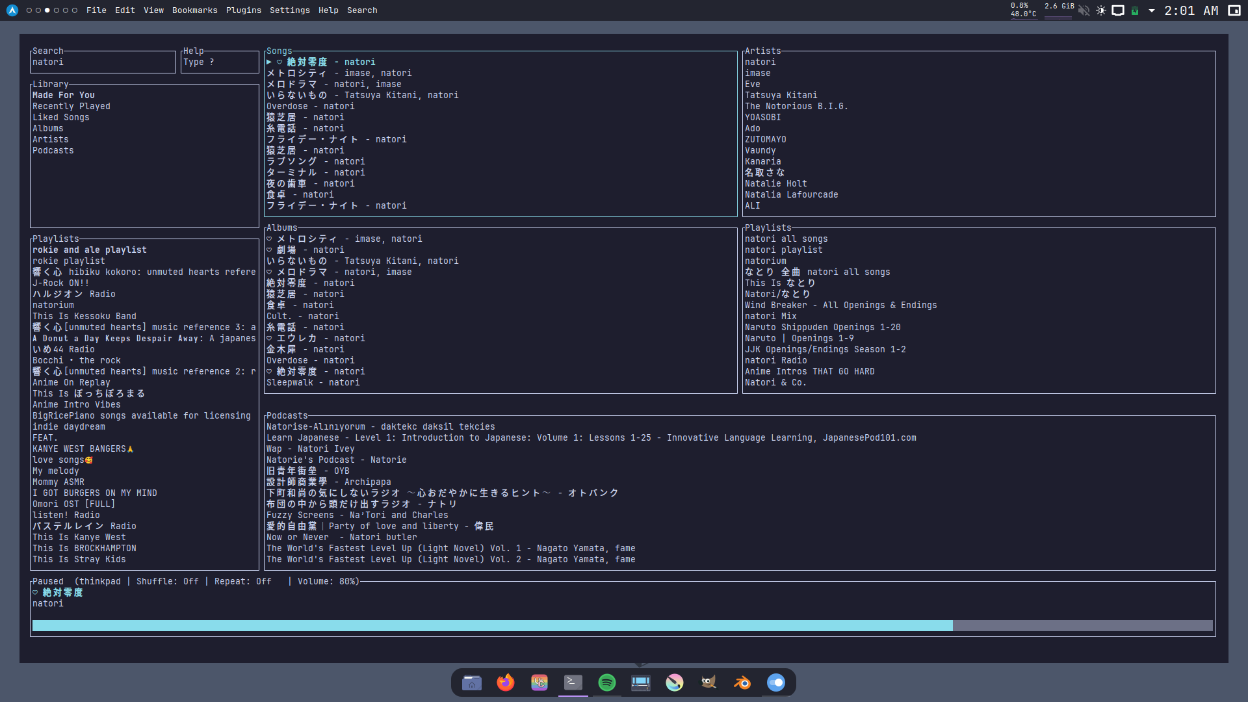
Task: Click the 2:01 AM clock
Action: click(x=1191, y=10)
